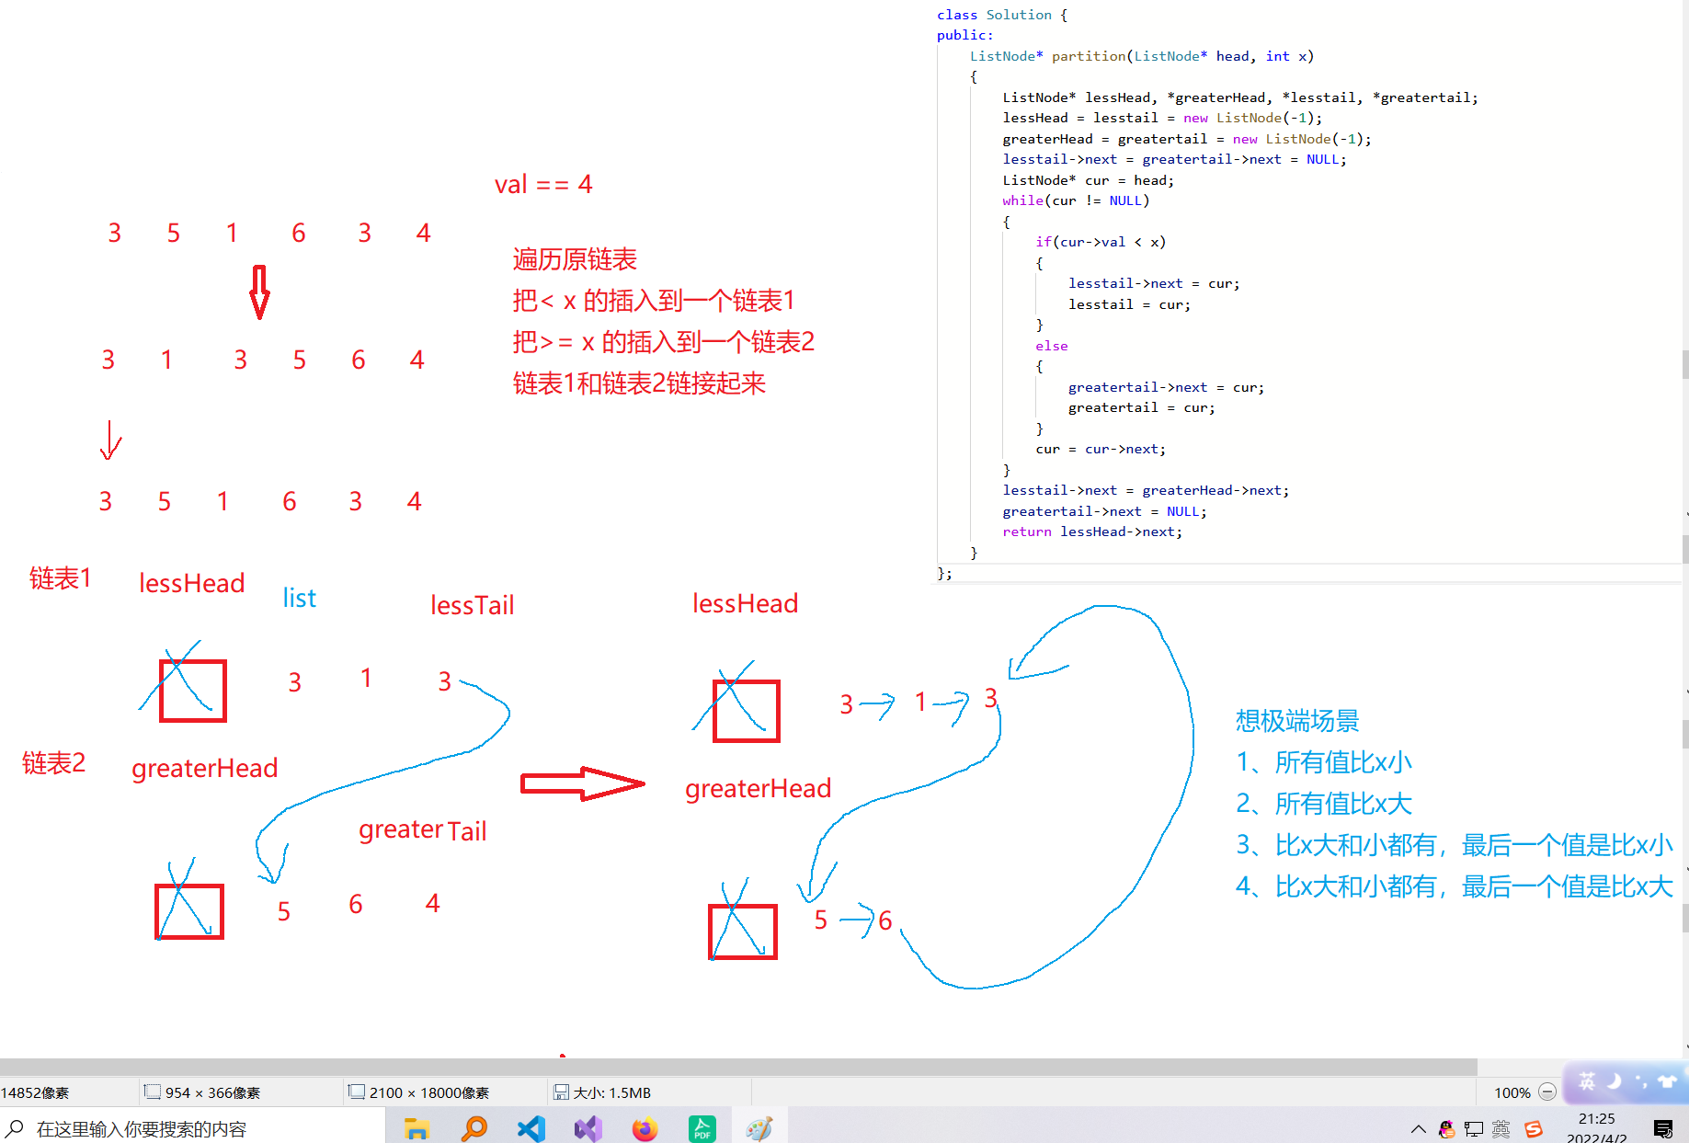Image resolution: width=1689 pixels, height=1143 pixels.
Task: Click the shirt skin icon on the IME bar
Action: pos(1667,1080)
